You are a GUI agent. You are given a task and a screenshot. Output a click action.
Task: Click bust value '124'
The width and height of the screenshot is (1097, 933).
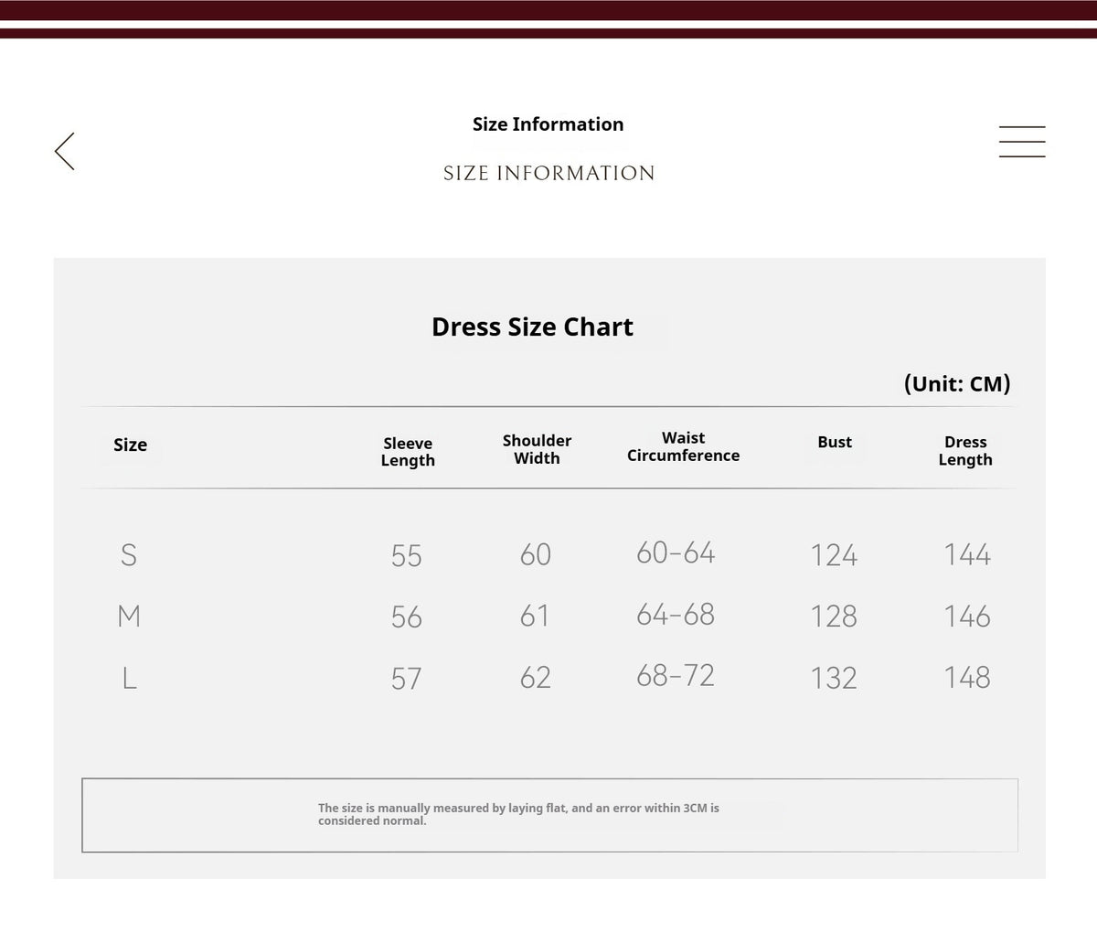[x=834, y=555]
